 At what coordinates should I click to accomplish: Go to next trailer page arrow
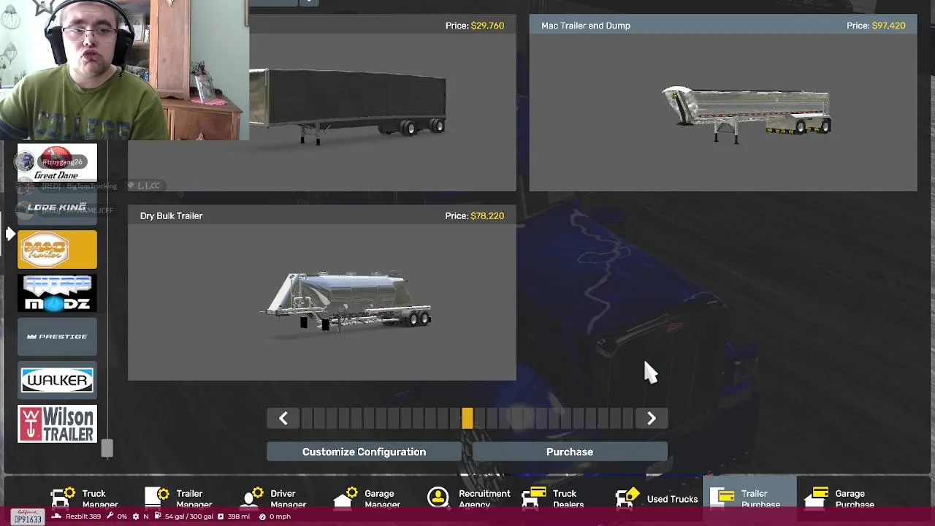tap(651, 418)
